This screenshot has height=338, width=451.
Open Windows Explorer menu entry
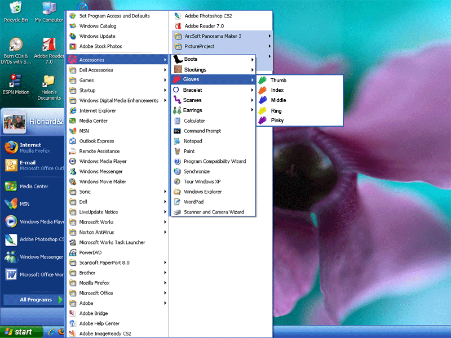(x=213, y=192)
